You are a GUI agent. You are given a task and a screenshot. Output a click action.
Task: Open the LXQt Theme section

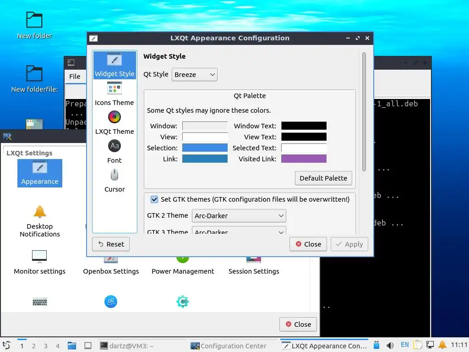pos(115,123)
